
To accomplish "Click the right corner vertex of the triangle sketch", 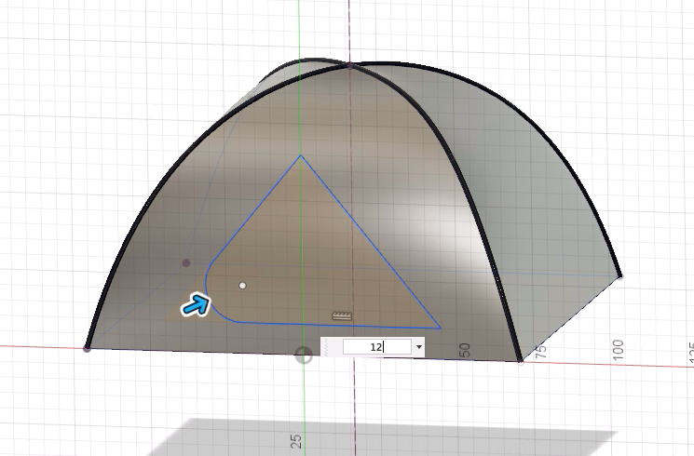I will coord(440,329).
